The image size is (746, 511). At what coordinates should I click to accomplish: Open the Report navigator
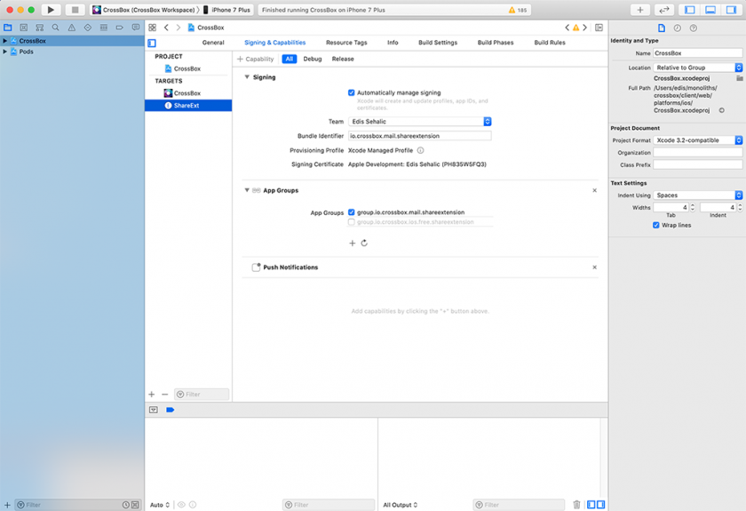pyautogui.click(x=136, y=28)
